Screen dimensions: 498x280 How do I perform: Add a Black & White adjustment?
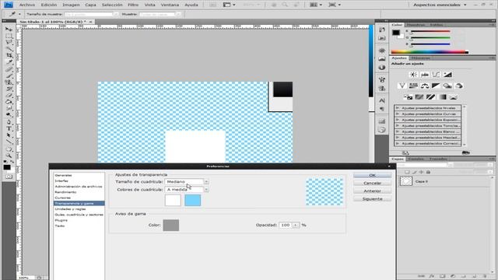pos(436,86)
